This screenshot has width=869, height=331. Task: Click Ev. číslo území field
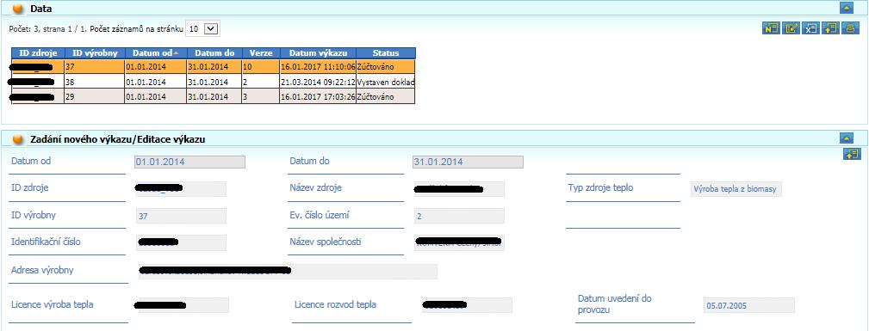(459, 216)
